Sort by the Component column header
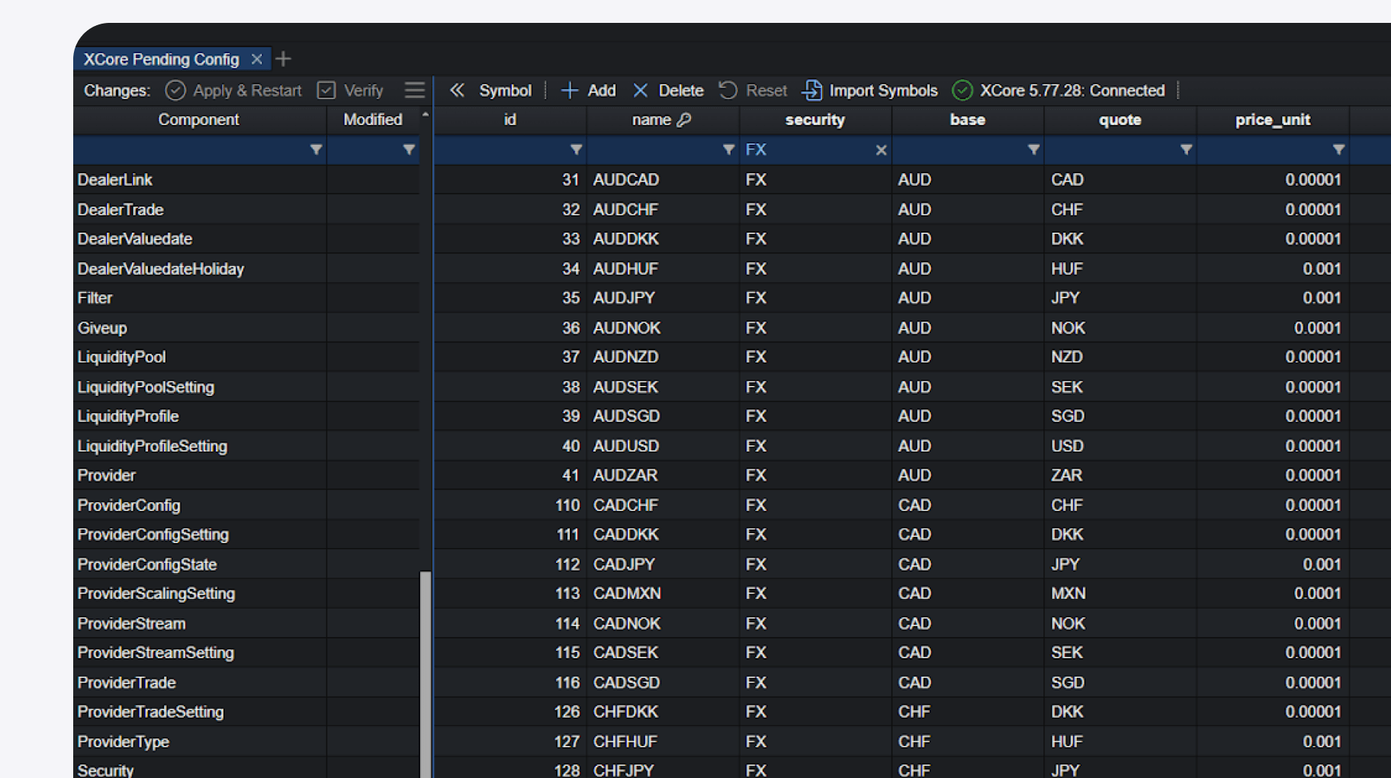The image size is (1391, 778). coord(199,120)
